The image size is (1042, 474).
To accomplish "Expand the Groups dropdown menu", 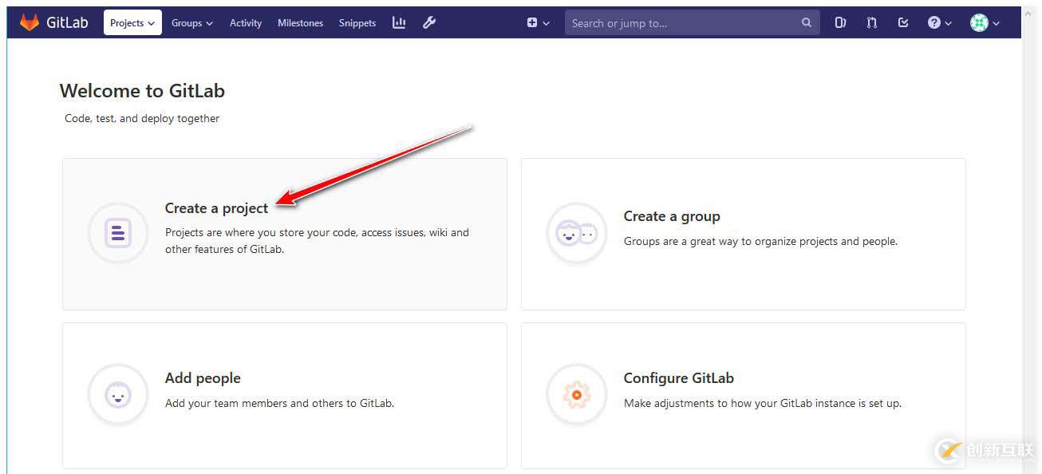I will (192, 23).
